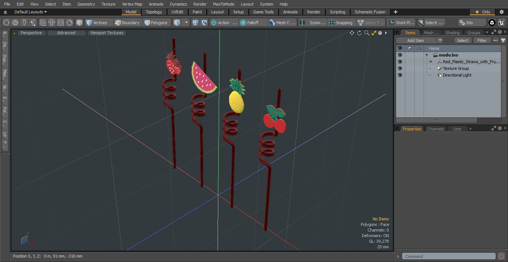Toggle Snapping in the toolbar
Image resolution: width=508 pixels, height=262 pixels.
(x=341, y=23)
